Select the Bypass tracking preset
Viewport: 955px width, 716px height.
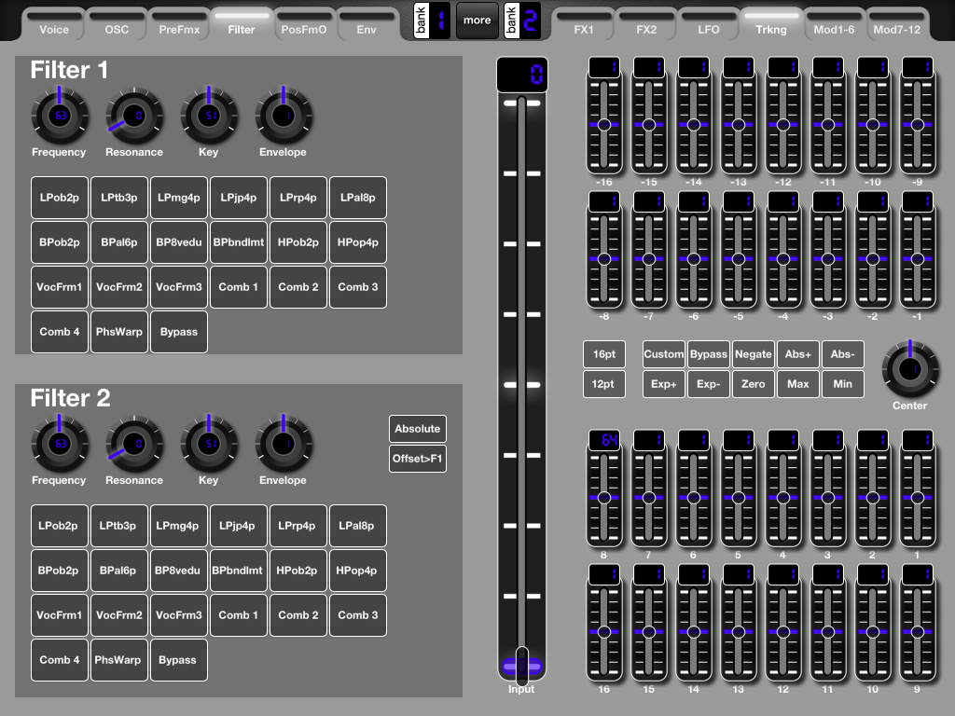pos(709,354)
